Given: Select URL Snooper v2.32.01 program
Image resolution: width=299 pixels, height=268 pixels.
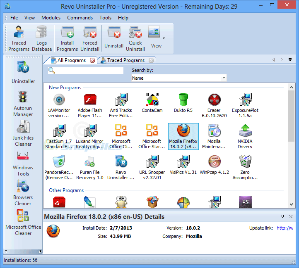Looking at the screenshot, I should pos(152,167).
